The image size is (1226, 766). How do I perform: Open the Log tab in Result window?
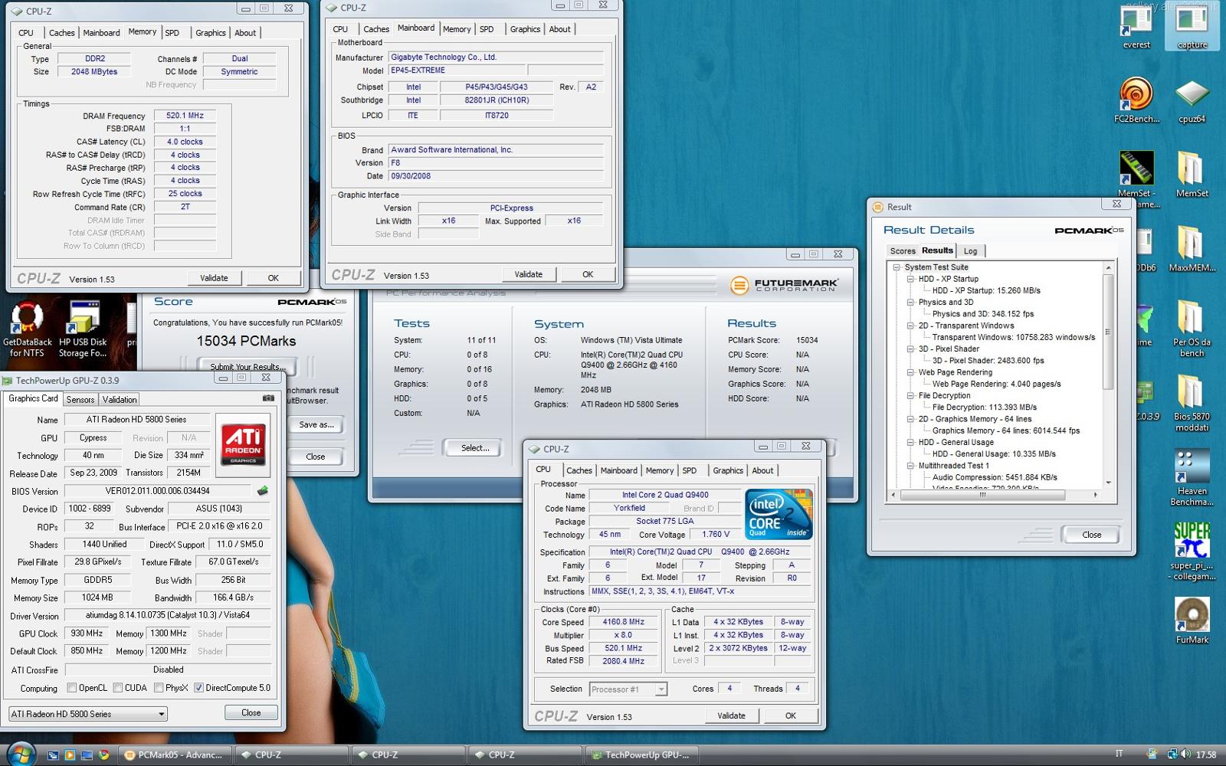point(970,251)
